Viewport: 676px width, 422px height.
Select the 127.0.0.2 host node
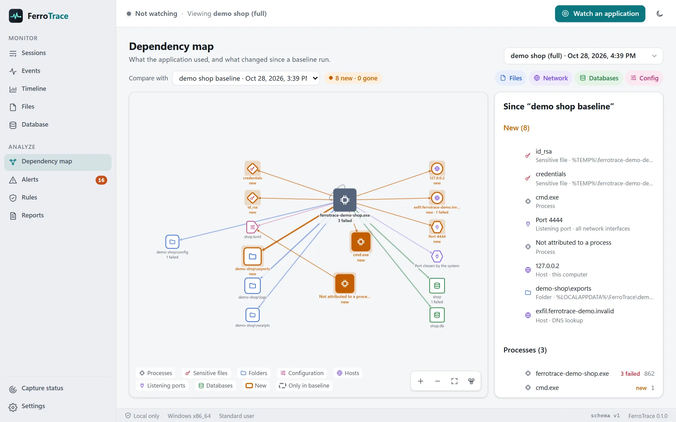pyautogui.click(x=437, y=168)
